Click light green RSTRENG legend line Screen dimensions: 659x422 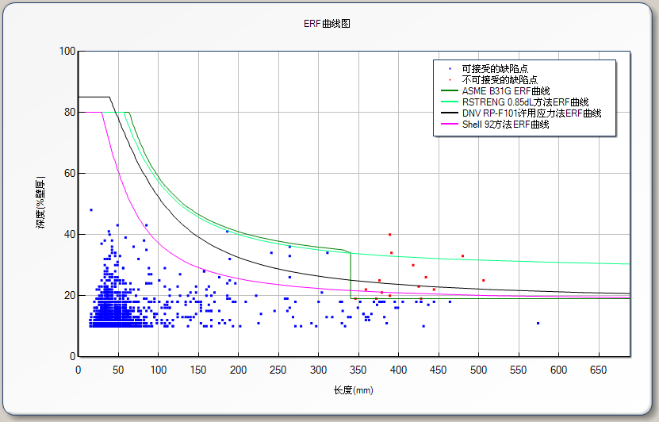pos(448,102)
